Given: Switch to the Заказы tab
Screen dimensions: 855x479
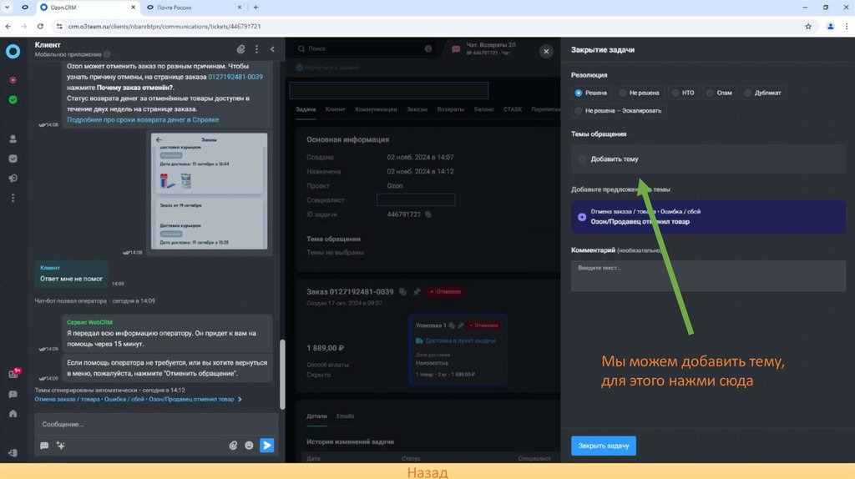Looking at the screenshot, I should click(417, 109).
